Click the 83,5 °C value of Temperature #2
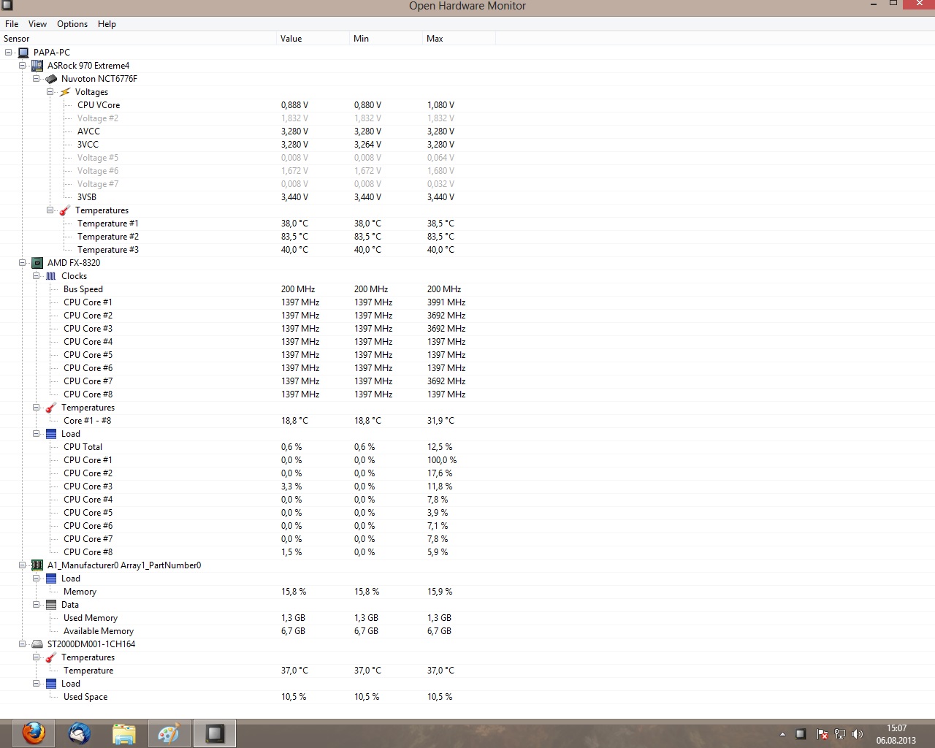This screenshot has height=748, width=935. tap(294, 237)
